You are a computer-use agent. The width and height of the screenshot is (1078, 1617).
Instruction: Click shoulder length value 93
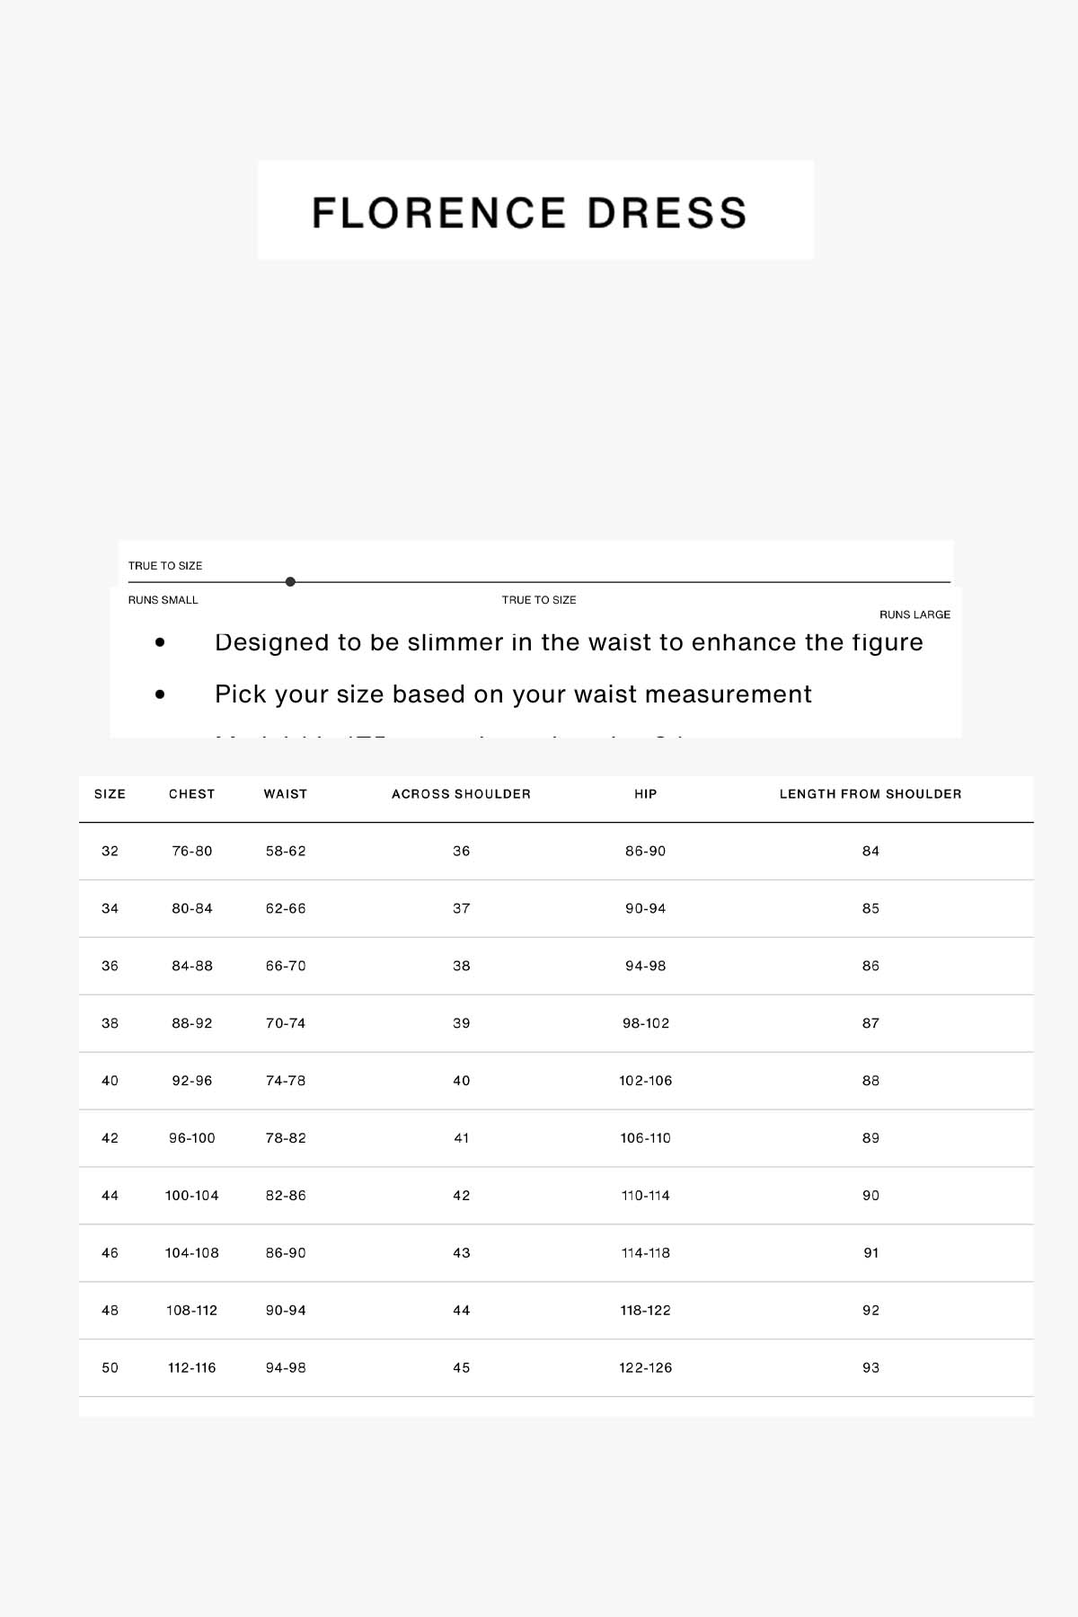870,1367
